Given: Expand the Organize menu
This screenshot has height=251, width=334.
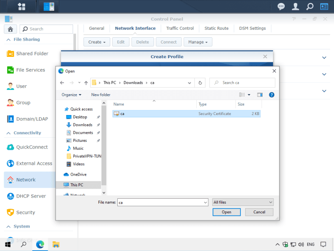Looking at the screenshot, I should click(x=71, y=95).
